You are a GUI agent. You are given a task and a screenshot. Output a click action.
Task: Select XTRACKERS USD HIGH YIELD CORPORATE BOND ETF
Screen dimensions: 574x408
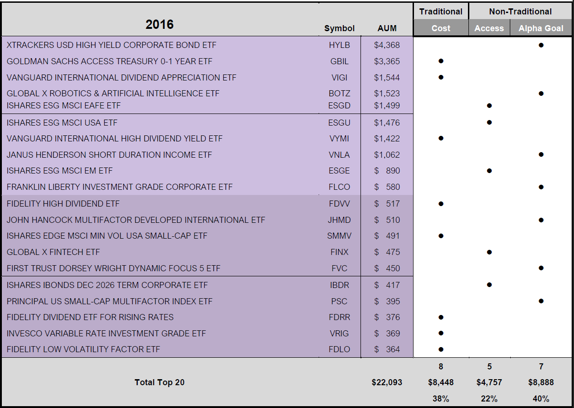112,45
